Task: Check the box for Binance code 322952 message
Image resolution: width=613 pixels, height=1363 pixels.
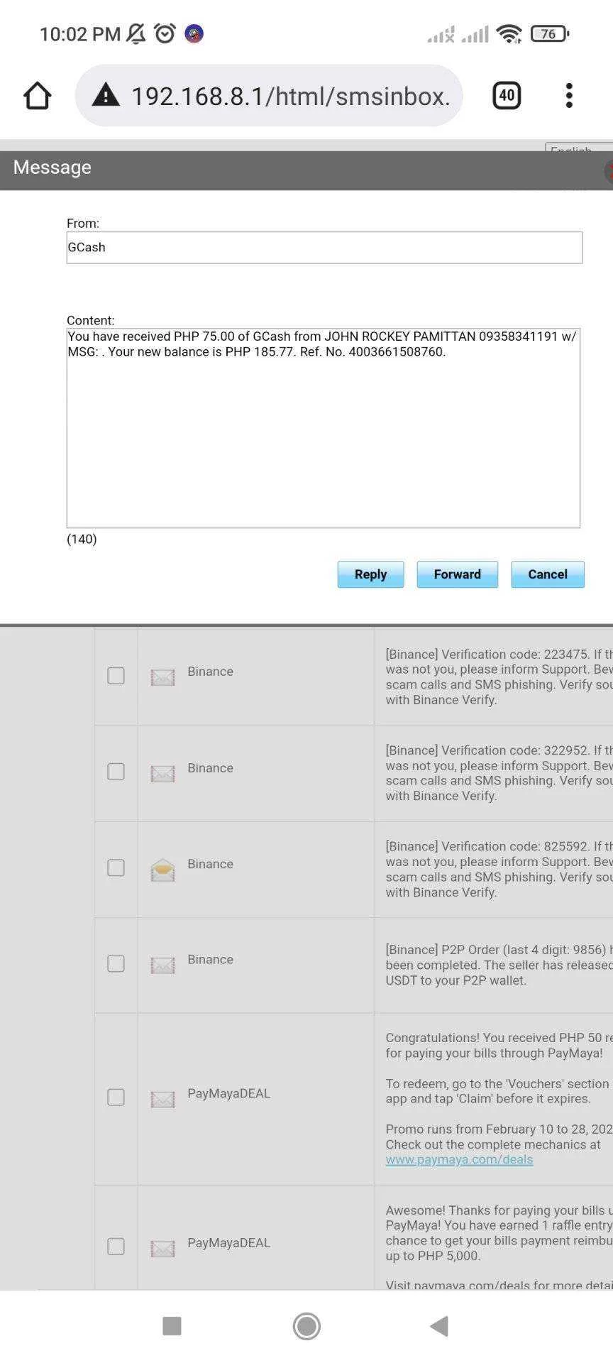Action: coord(116,771)
